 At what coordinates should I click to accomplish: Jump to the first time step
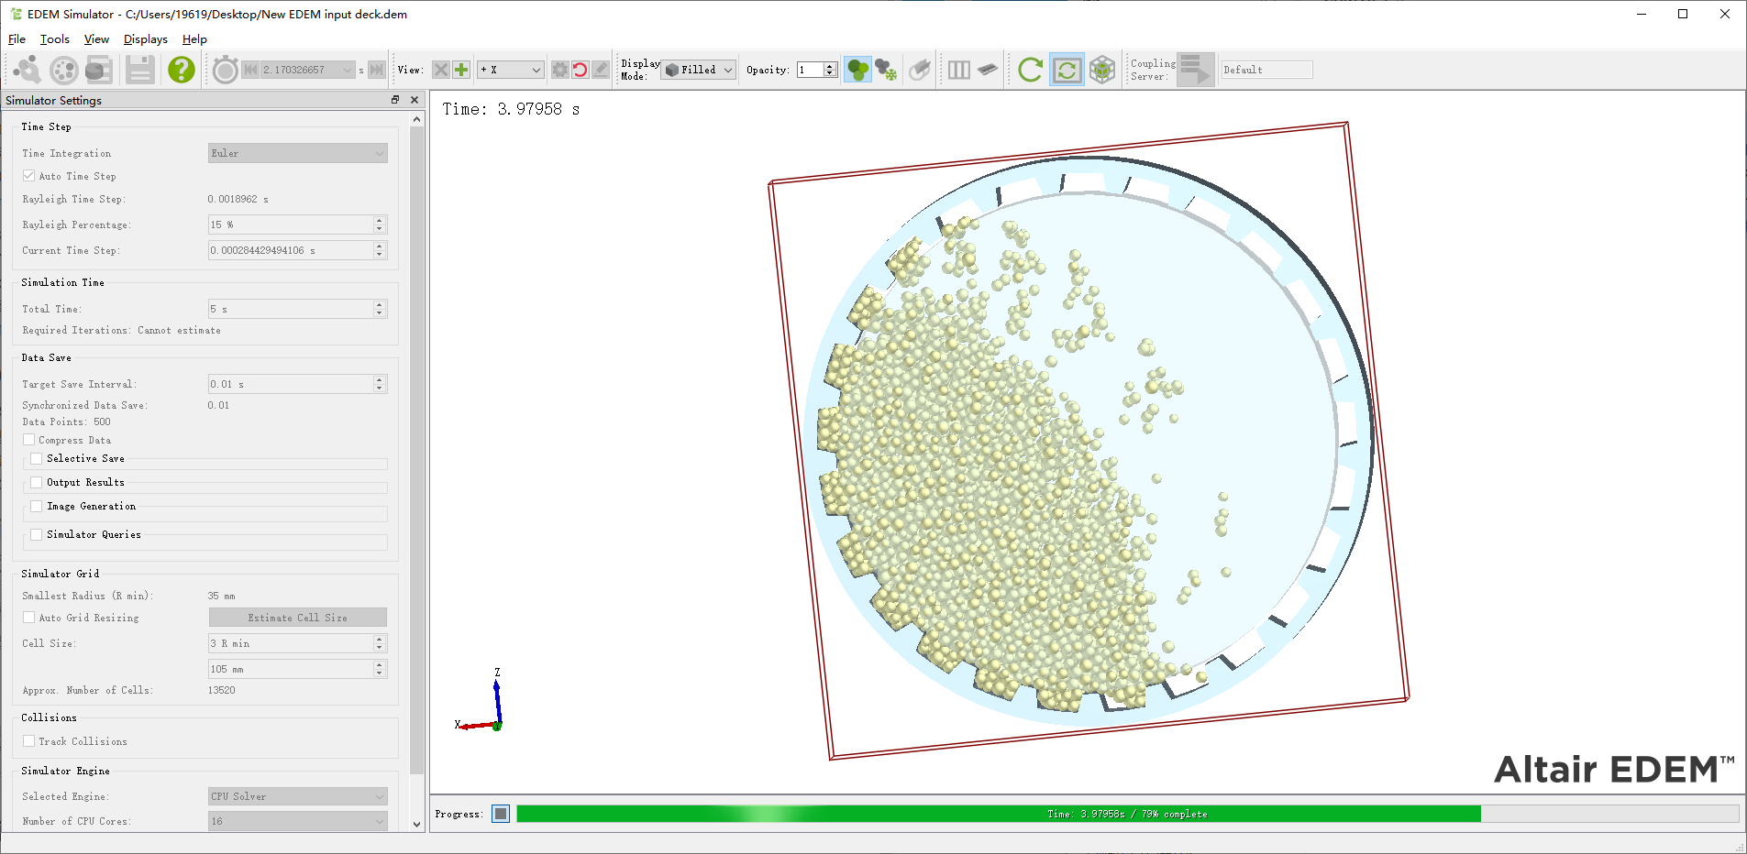(250, 70)
